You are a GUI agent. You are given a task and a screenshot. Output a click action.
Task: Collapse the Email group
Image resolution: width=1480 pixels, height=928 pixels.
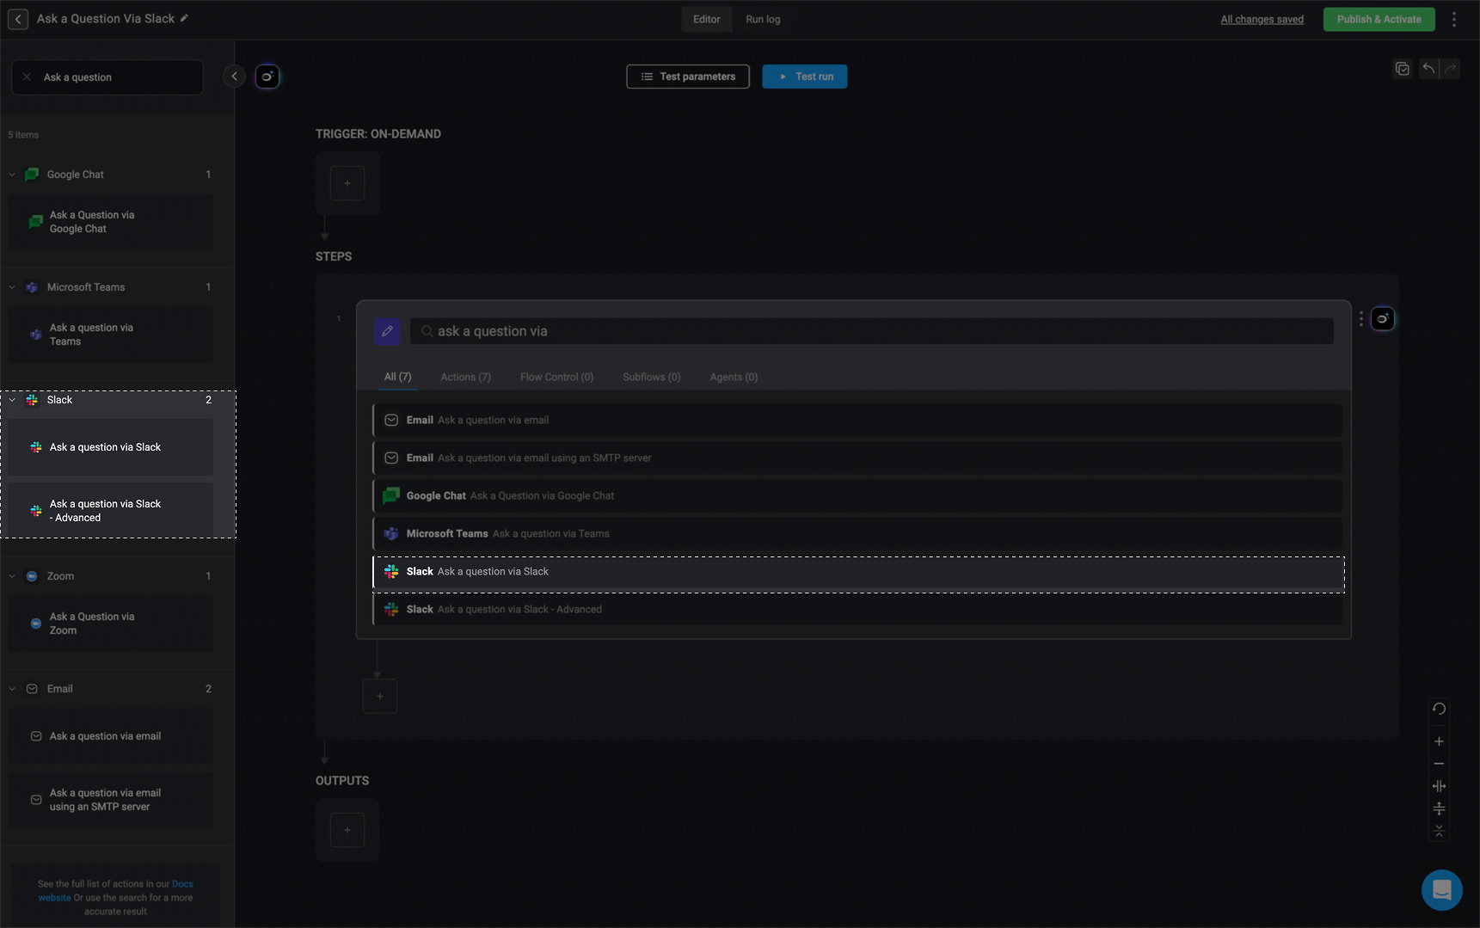[x=12, y=689]
